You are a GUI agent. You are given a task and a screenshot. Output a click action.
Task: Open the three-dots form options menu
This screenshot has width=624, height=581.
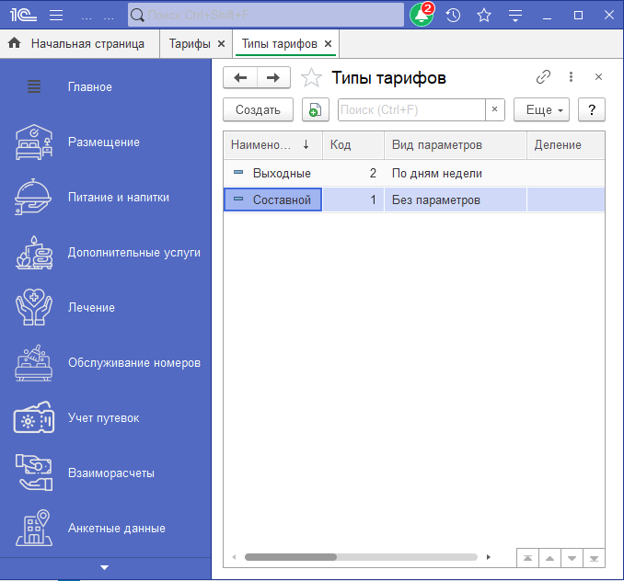[x=571, y=78]
